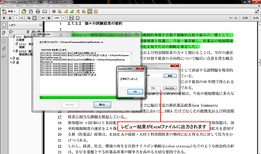The image size is (261, 154).
Task: Zoom in with the plus button
Action: (49, 18)
